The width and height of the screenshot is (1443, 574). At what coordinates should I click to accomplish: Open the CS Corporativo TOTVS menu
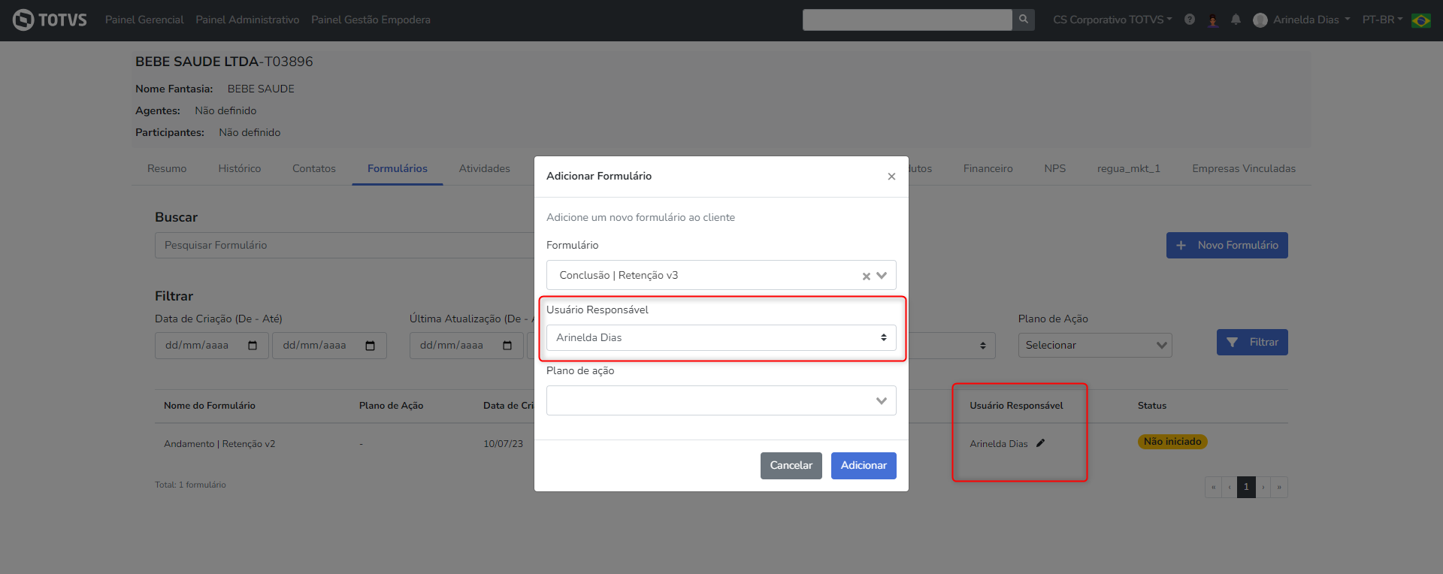coord(1112,20)
